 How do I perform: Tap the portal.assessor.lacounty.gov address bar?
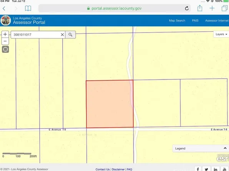pyautogui.click(x=114, y=8)
